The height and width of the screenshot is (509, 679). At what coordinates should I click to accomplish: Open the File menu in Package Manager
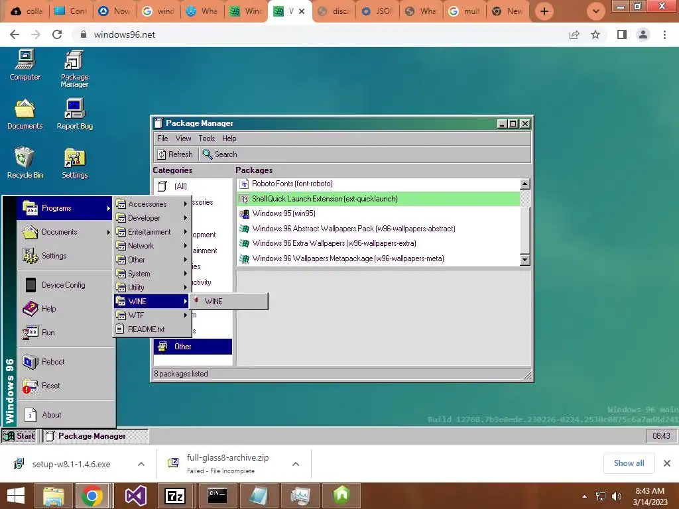(x=162, y=139)
